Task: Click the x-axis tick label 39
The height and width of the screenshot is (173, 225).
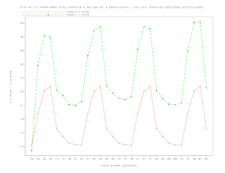Action: tap(113, 159)
